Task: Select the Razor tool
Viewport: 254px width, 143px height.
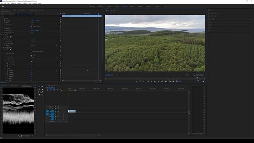Action: (x=42, y=89)
